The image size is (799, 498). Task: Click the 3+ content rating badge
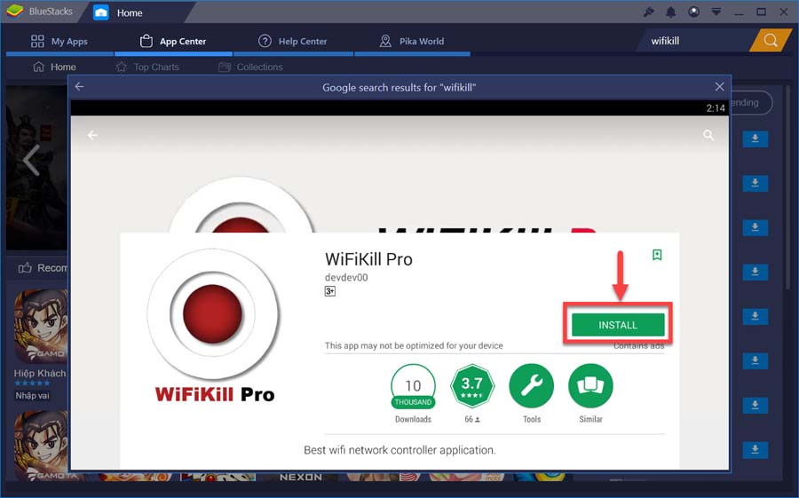click(330, 291)
